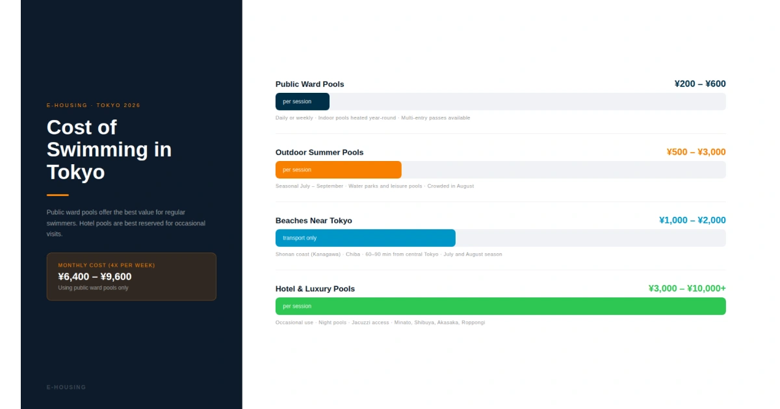
Task: Click the E-HOUSING footer logo text
Action: 66,388
